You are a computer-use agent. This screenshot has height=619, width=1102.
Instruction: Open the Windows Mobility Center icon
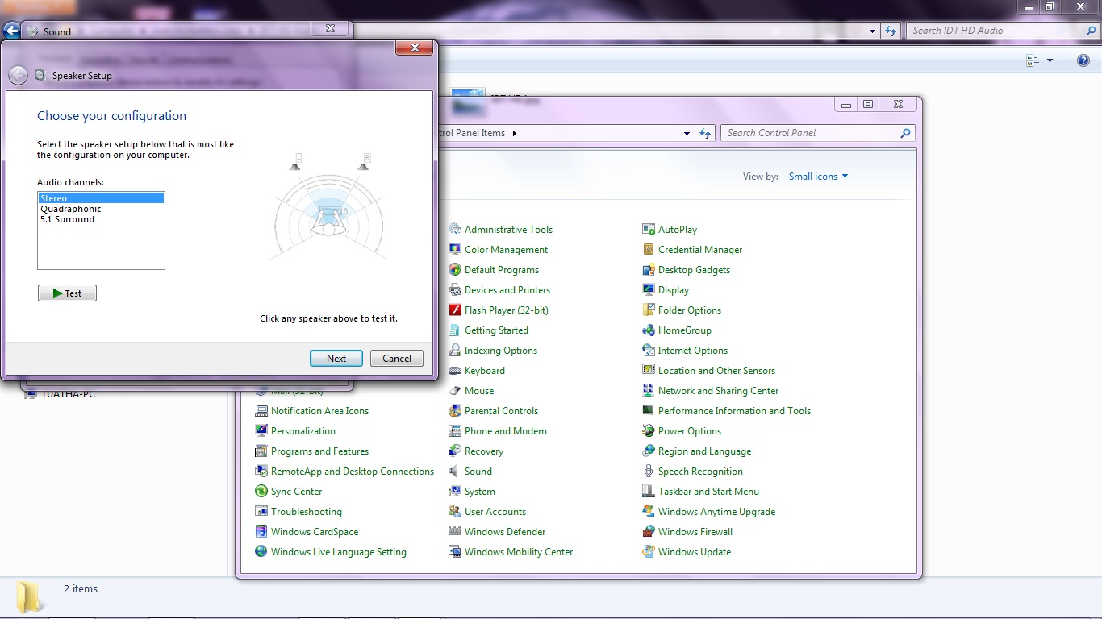pyautogui.click(x=455, y=552)
